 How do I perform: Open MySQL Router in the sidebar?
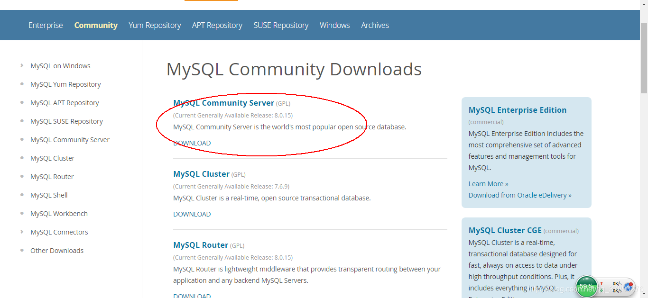point(52,177)
